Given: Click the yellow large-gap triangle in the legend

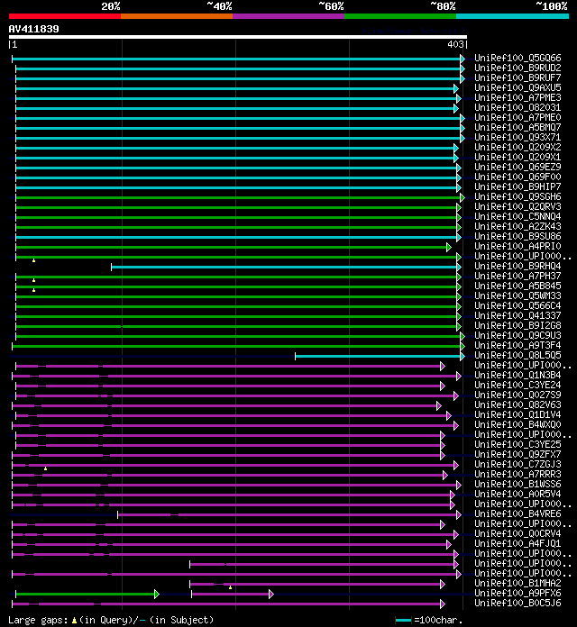Looking at the screenshot, I should pyautogui.click(x=74, y=620).
